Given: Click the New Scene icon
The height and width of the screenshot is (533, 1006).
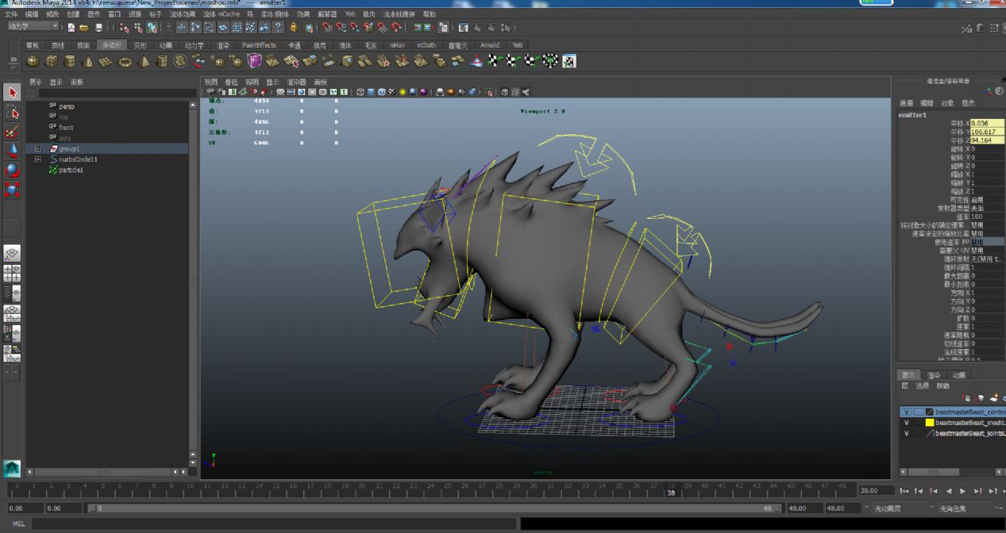Looking at the screenshot, I should click(x=71, y=27).
